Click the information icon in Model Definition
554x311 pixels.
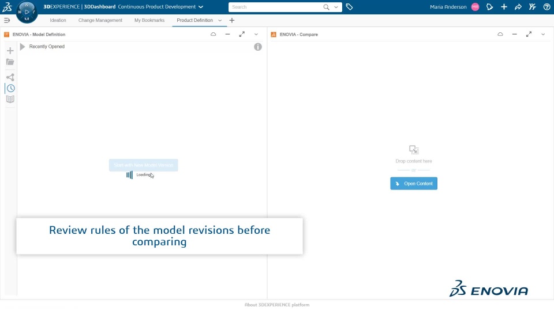tap(258, 47)
